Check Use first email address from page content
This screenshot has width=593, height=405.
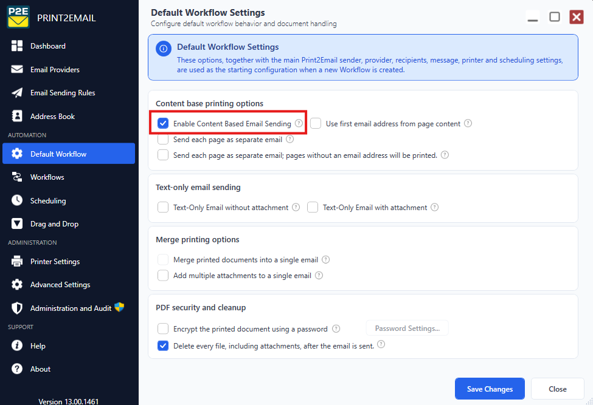click(316, 123)
